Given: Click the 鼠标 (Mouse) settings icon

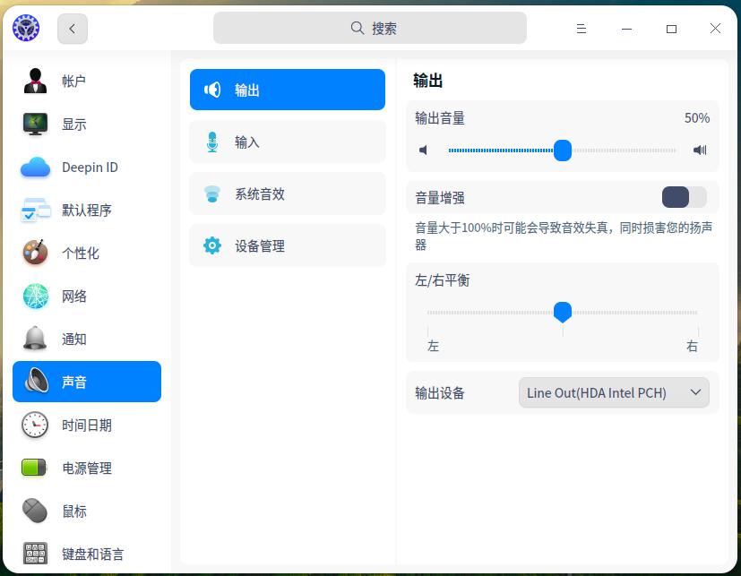Looking at the screenshot, I should click(34, 511).
